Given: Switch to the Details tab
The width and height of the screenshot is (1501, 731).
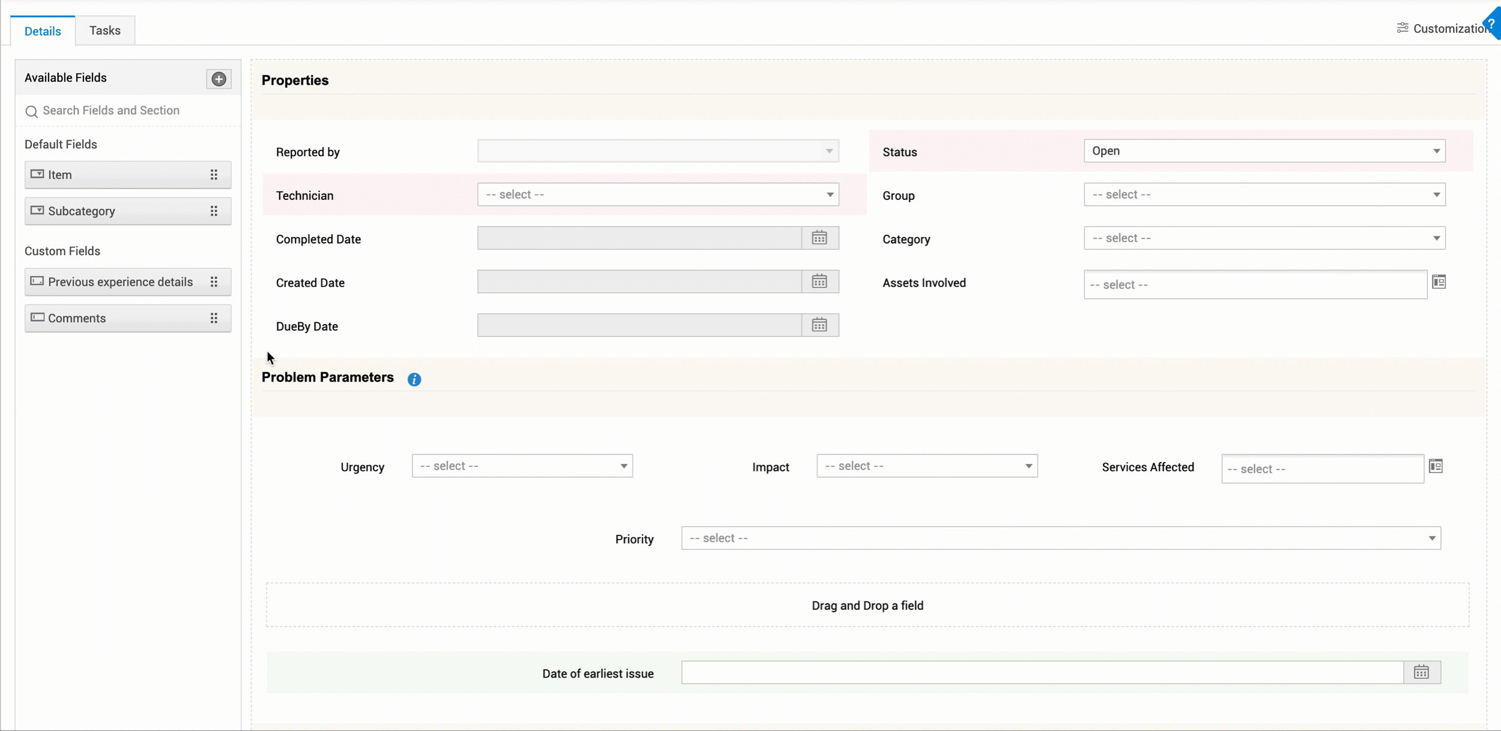Looking at the screenshot, I should pos(43,31).
